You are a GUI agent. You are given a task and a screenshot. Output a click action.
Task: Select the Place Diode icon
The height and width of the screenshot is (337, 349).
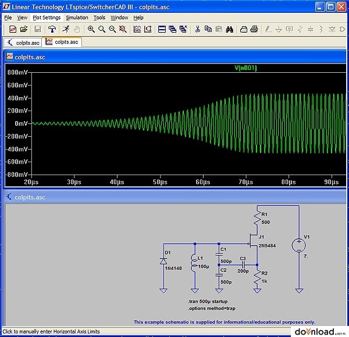tap(332, 29)
